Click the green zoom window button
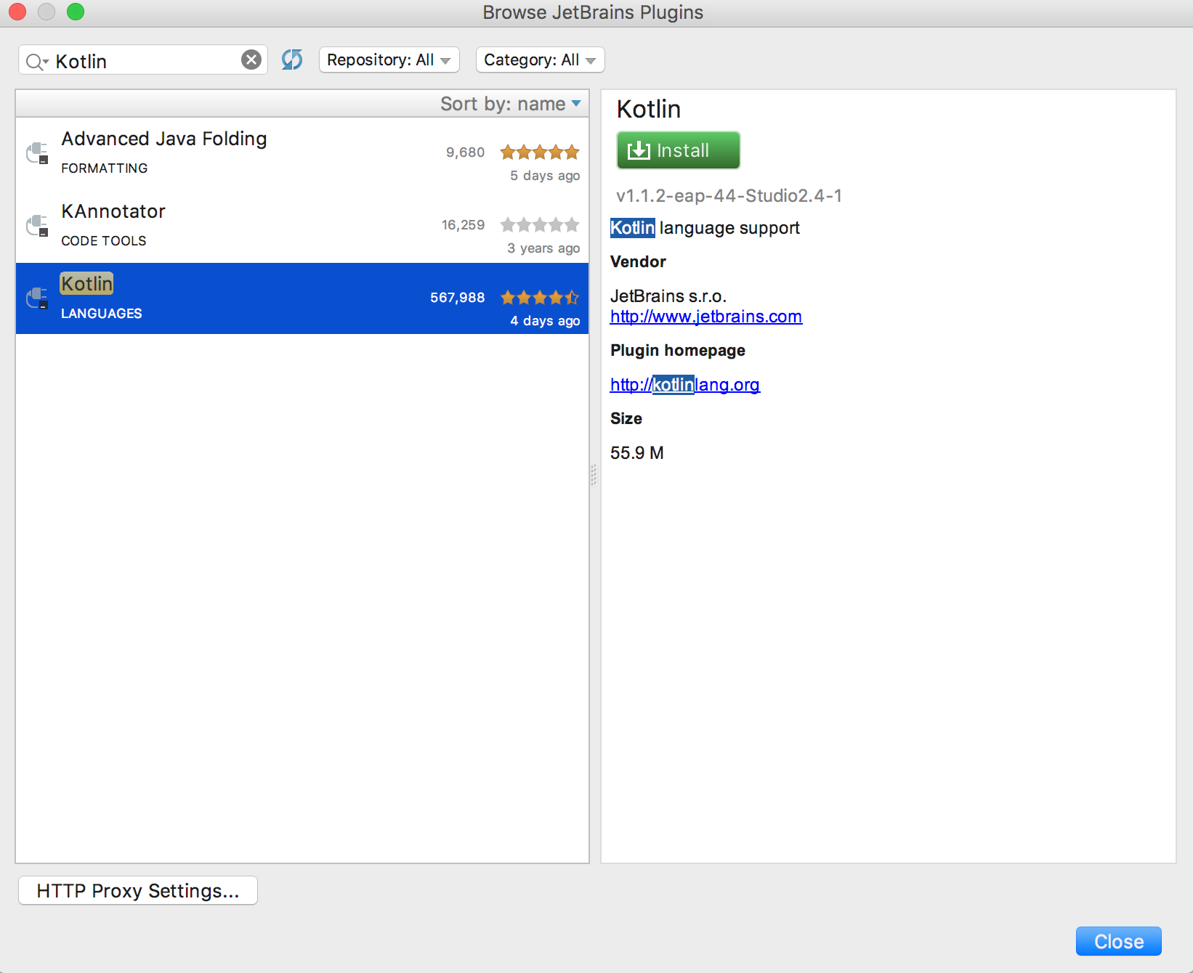This screenshot has height=973, width=1193. tap(76, 12)
